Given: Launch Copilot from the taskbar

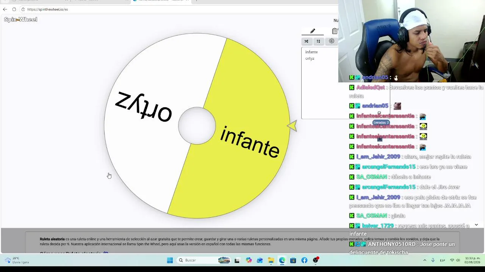Looking at the screenshot, I should pyautogui.click(x=249, y=260).
